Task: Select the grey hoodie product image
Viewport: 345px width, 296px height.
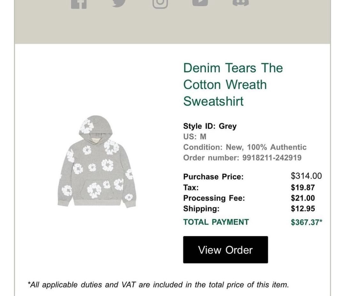Action: [x=97, y=162]
